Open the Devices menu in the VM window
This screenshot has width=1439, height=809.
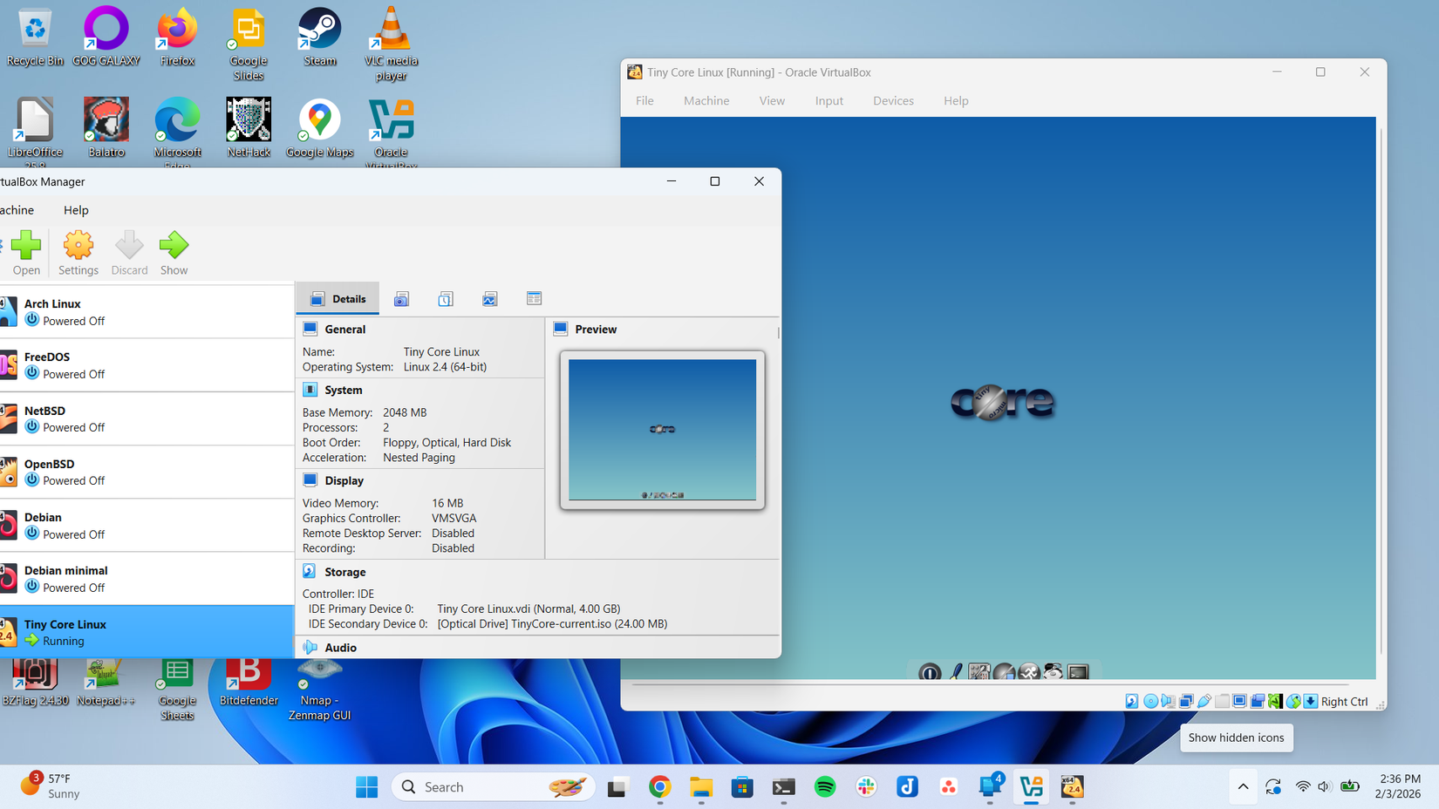click(892, 100)
